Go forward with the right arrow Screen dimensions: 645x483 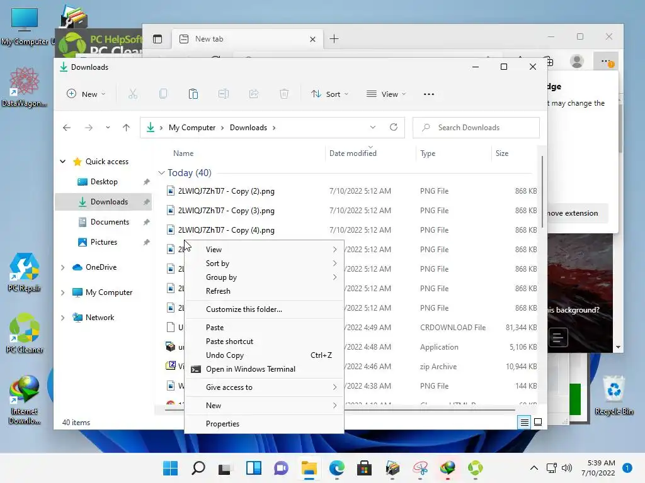(x=88, y=128)
